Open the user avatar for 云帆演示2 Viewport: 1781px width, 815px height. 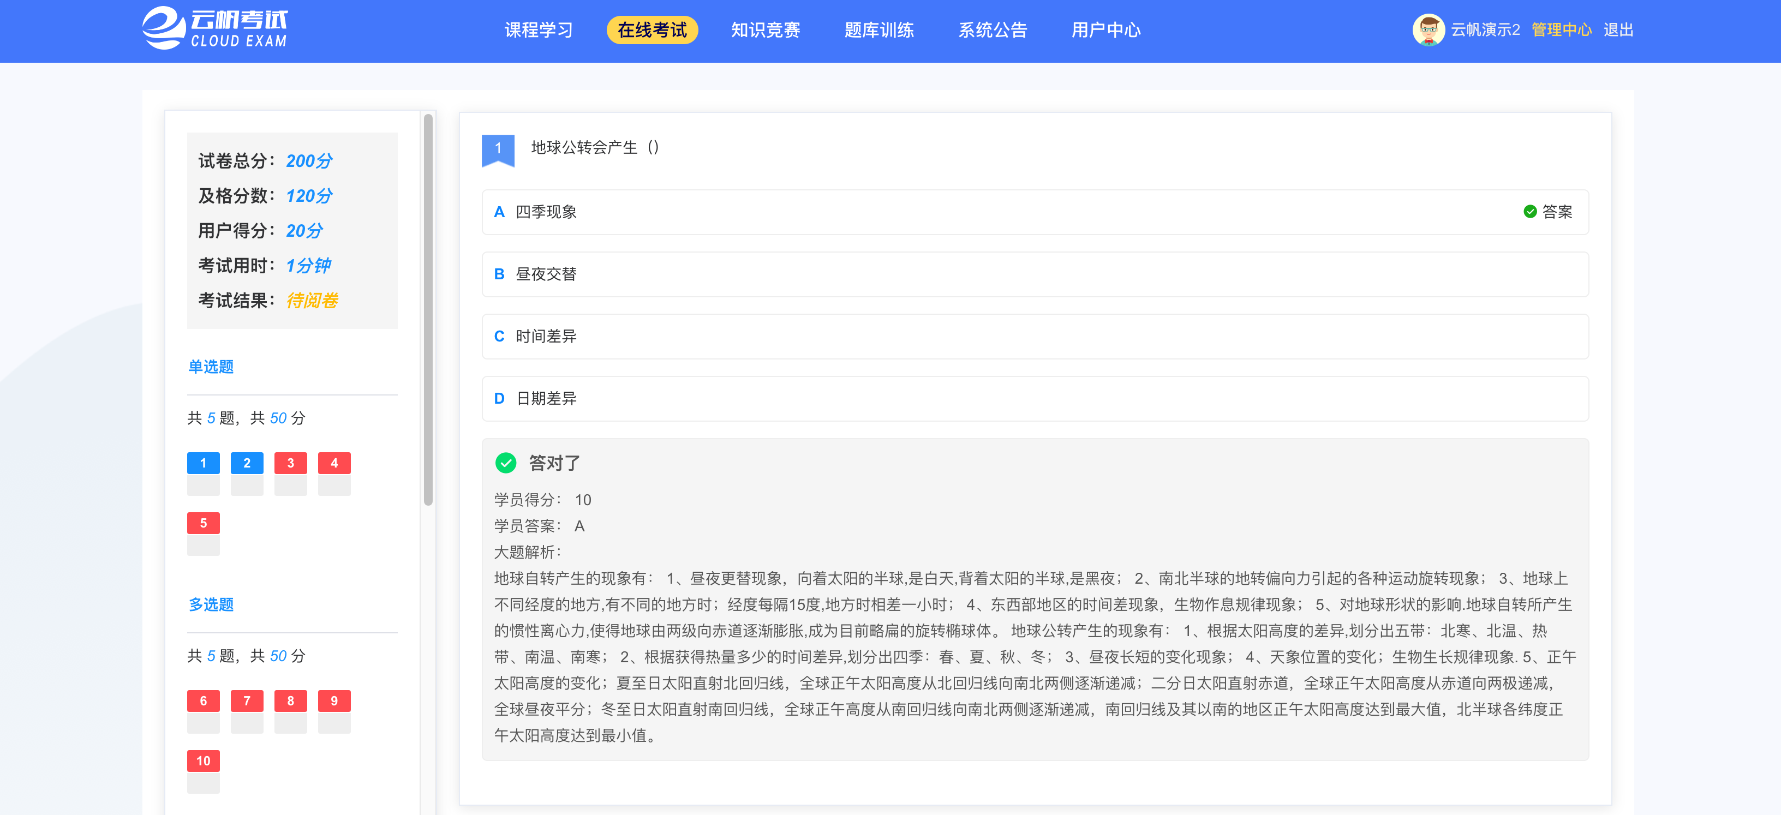point(1429,29)
